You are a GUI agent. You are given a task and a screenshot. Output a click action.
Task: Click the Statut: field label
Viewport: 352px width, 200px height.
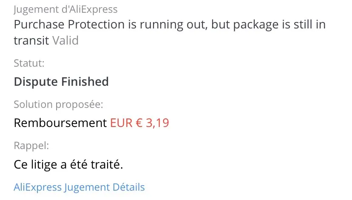29,64
